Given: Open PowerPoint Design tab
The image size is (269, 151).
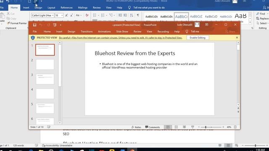Looking at the screenshot, I should click(71, 31).
